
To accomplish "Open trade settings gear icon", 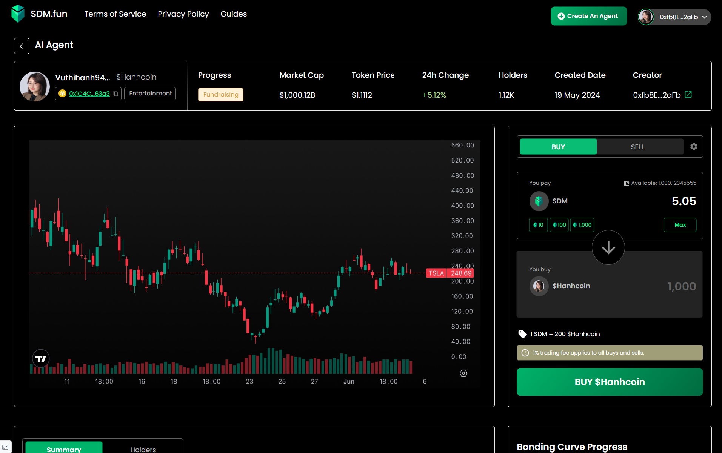I will (694, 147).
